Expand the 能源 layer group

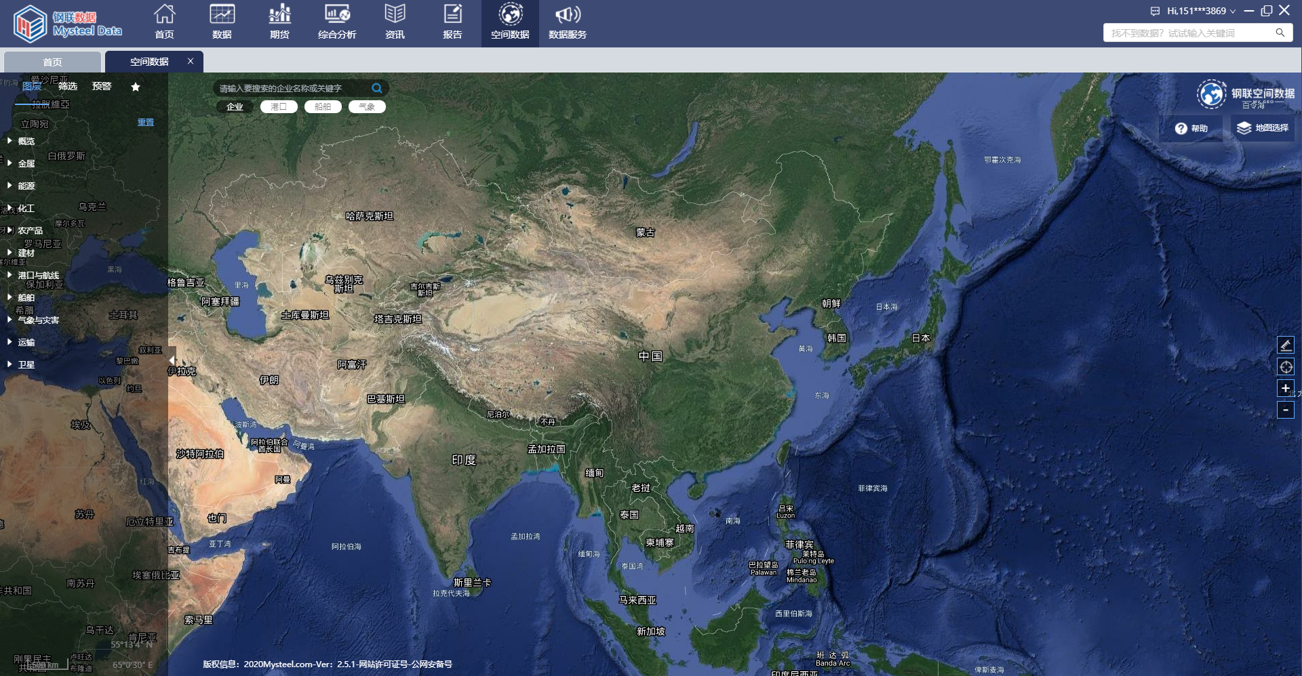(9, 186)
